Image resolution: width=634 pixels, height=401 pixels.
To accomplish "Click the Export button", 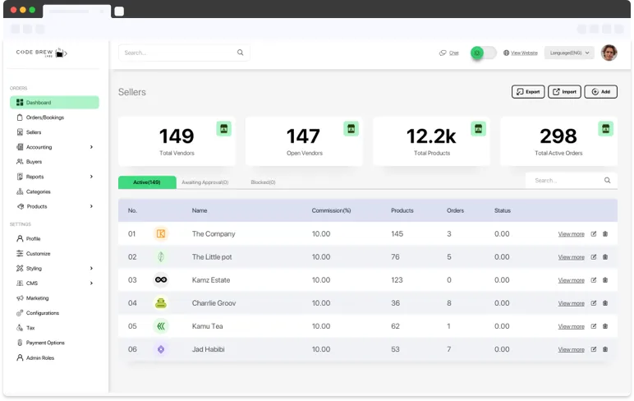I will point(528,92).
